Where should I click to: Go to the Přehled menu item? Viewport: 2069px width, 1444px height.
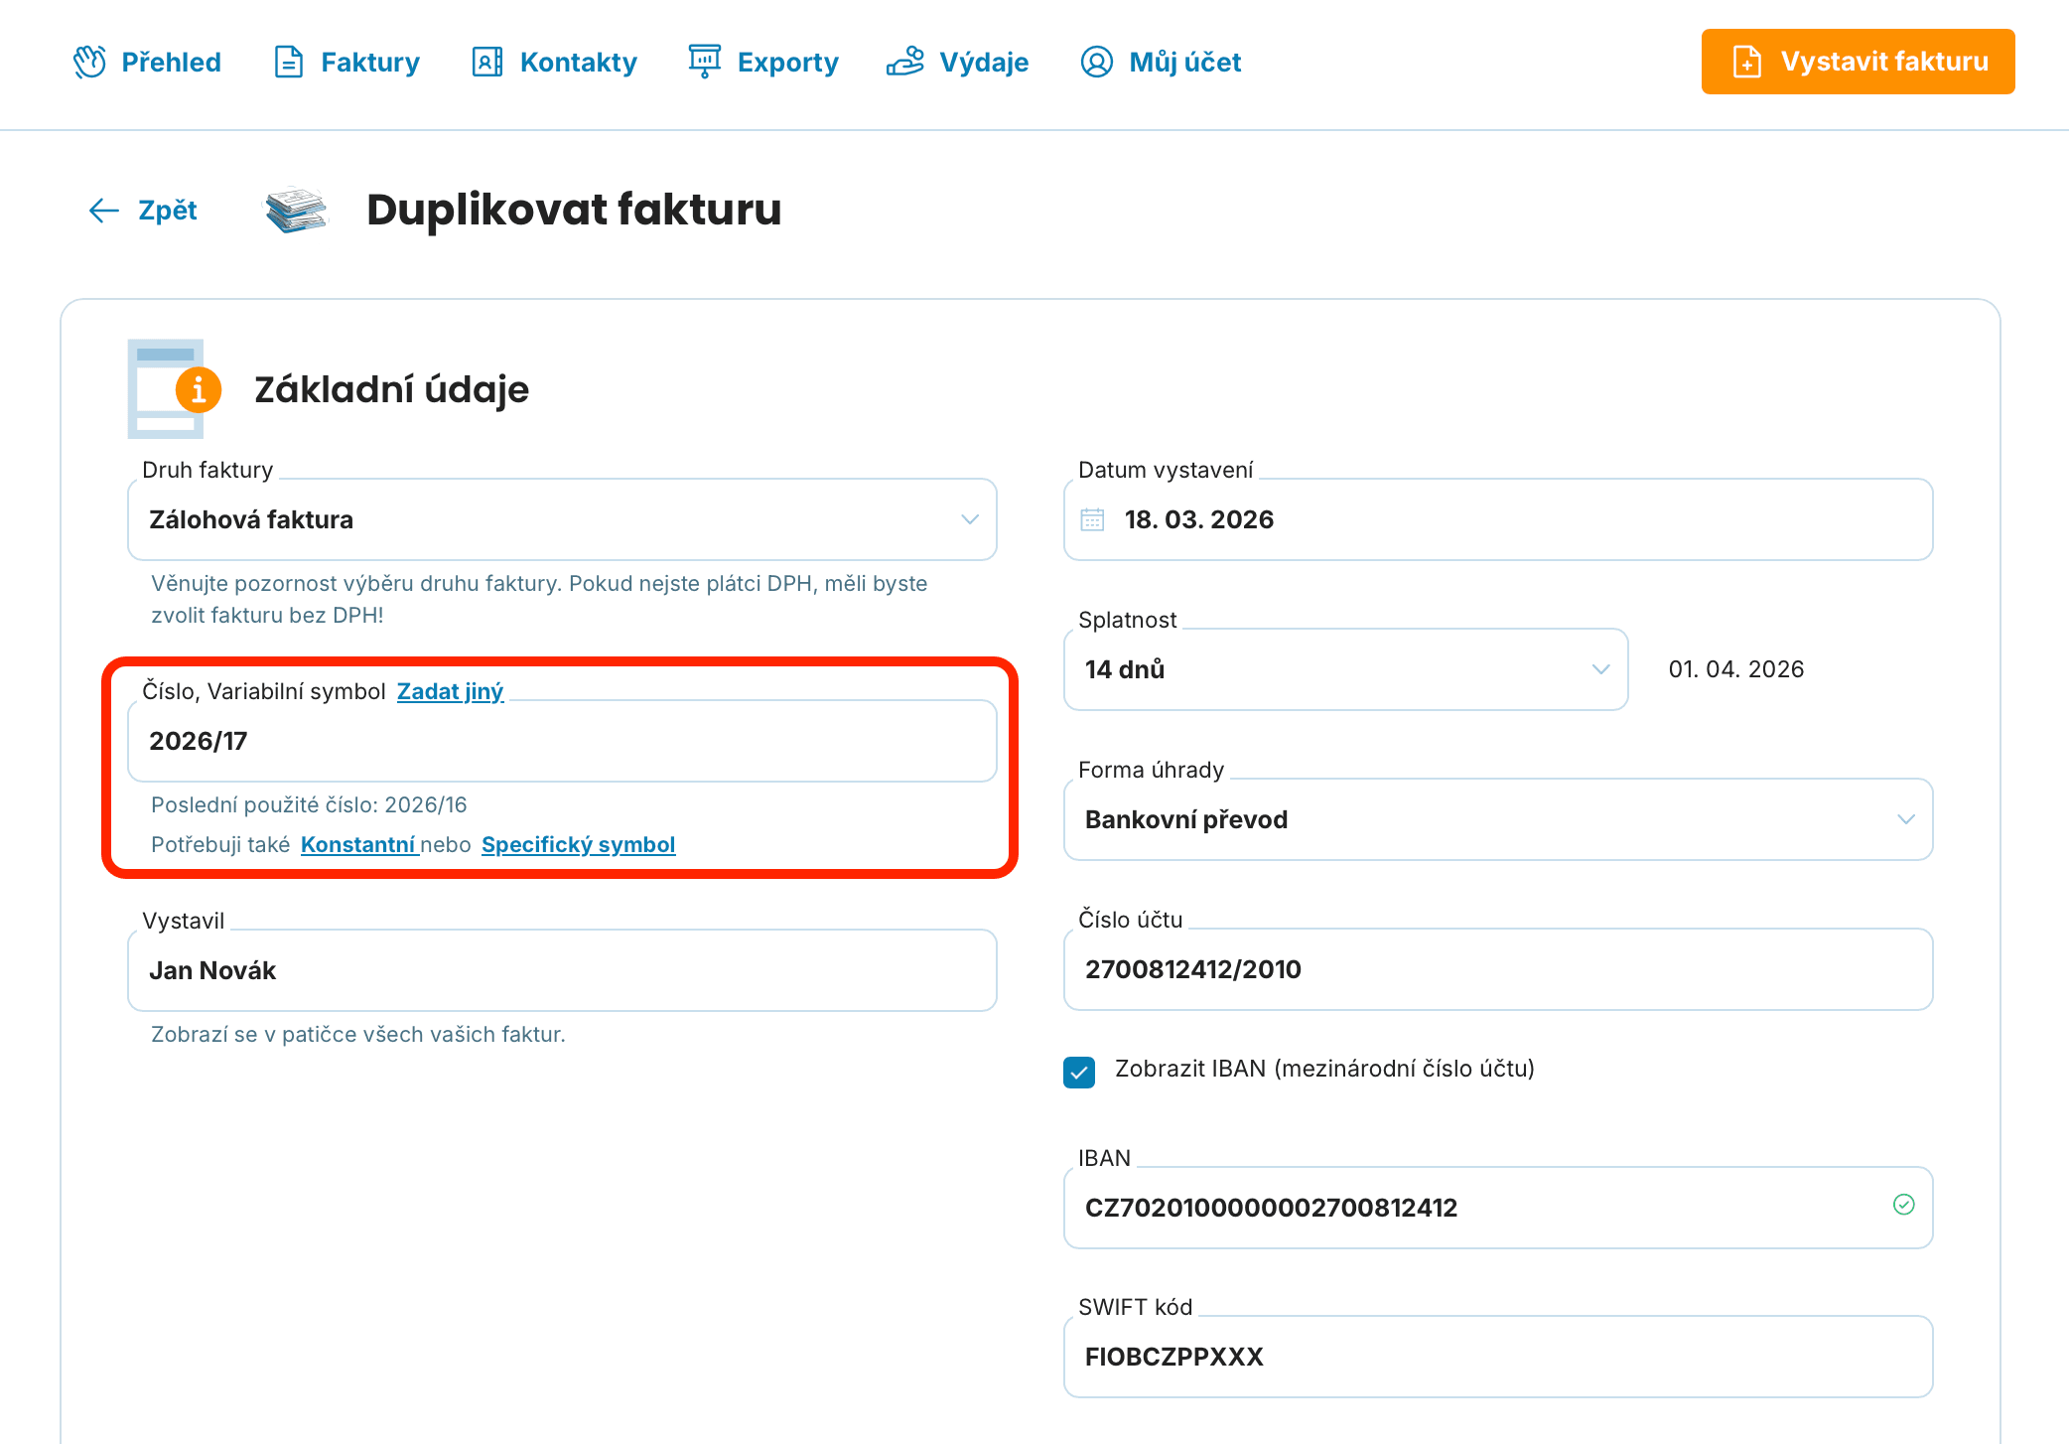147,62
